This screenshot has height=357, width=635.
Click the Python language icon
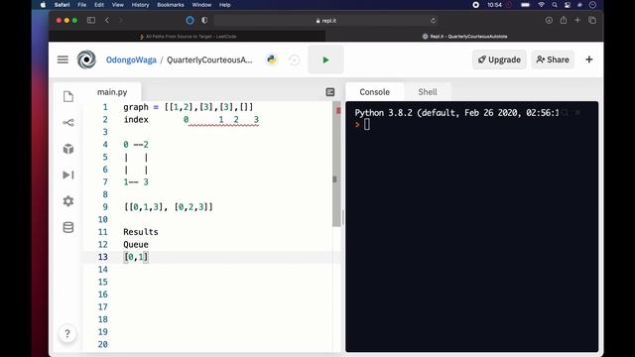pos(272,59)
